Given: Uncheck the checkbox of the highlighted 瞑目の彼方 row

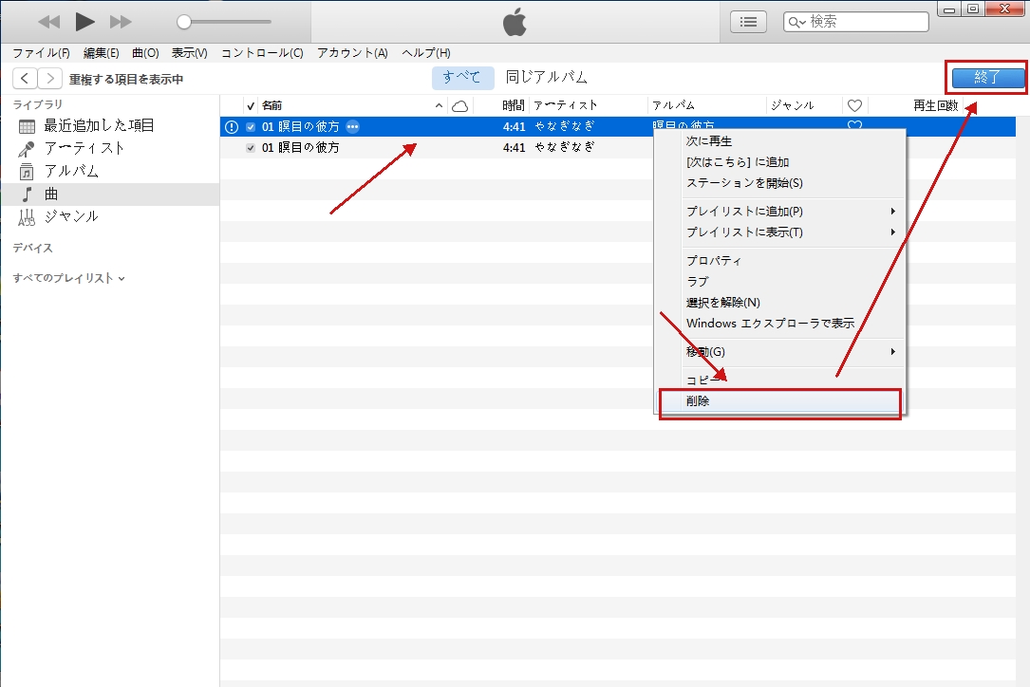Looking at the screenshot, I should [x=251, y=127].
